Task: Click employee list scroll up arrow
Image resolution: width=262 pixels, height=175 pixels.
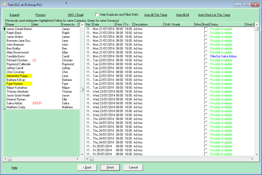Action: click(82, 25)
